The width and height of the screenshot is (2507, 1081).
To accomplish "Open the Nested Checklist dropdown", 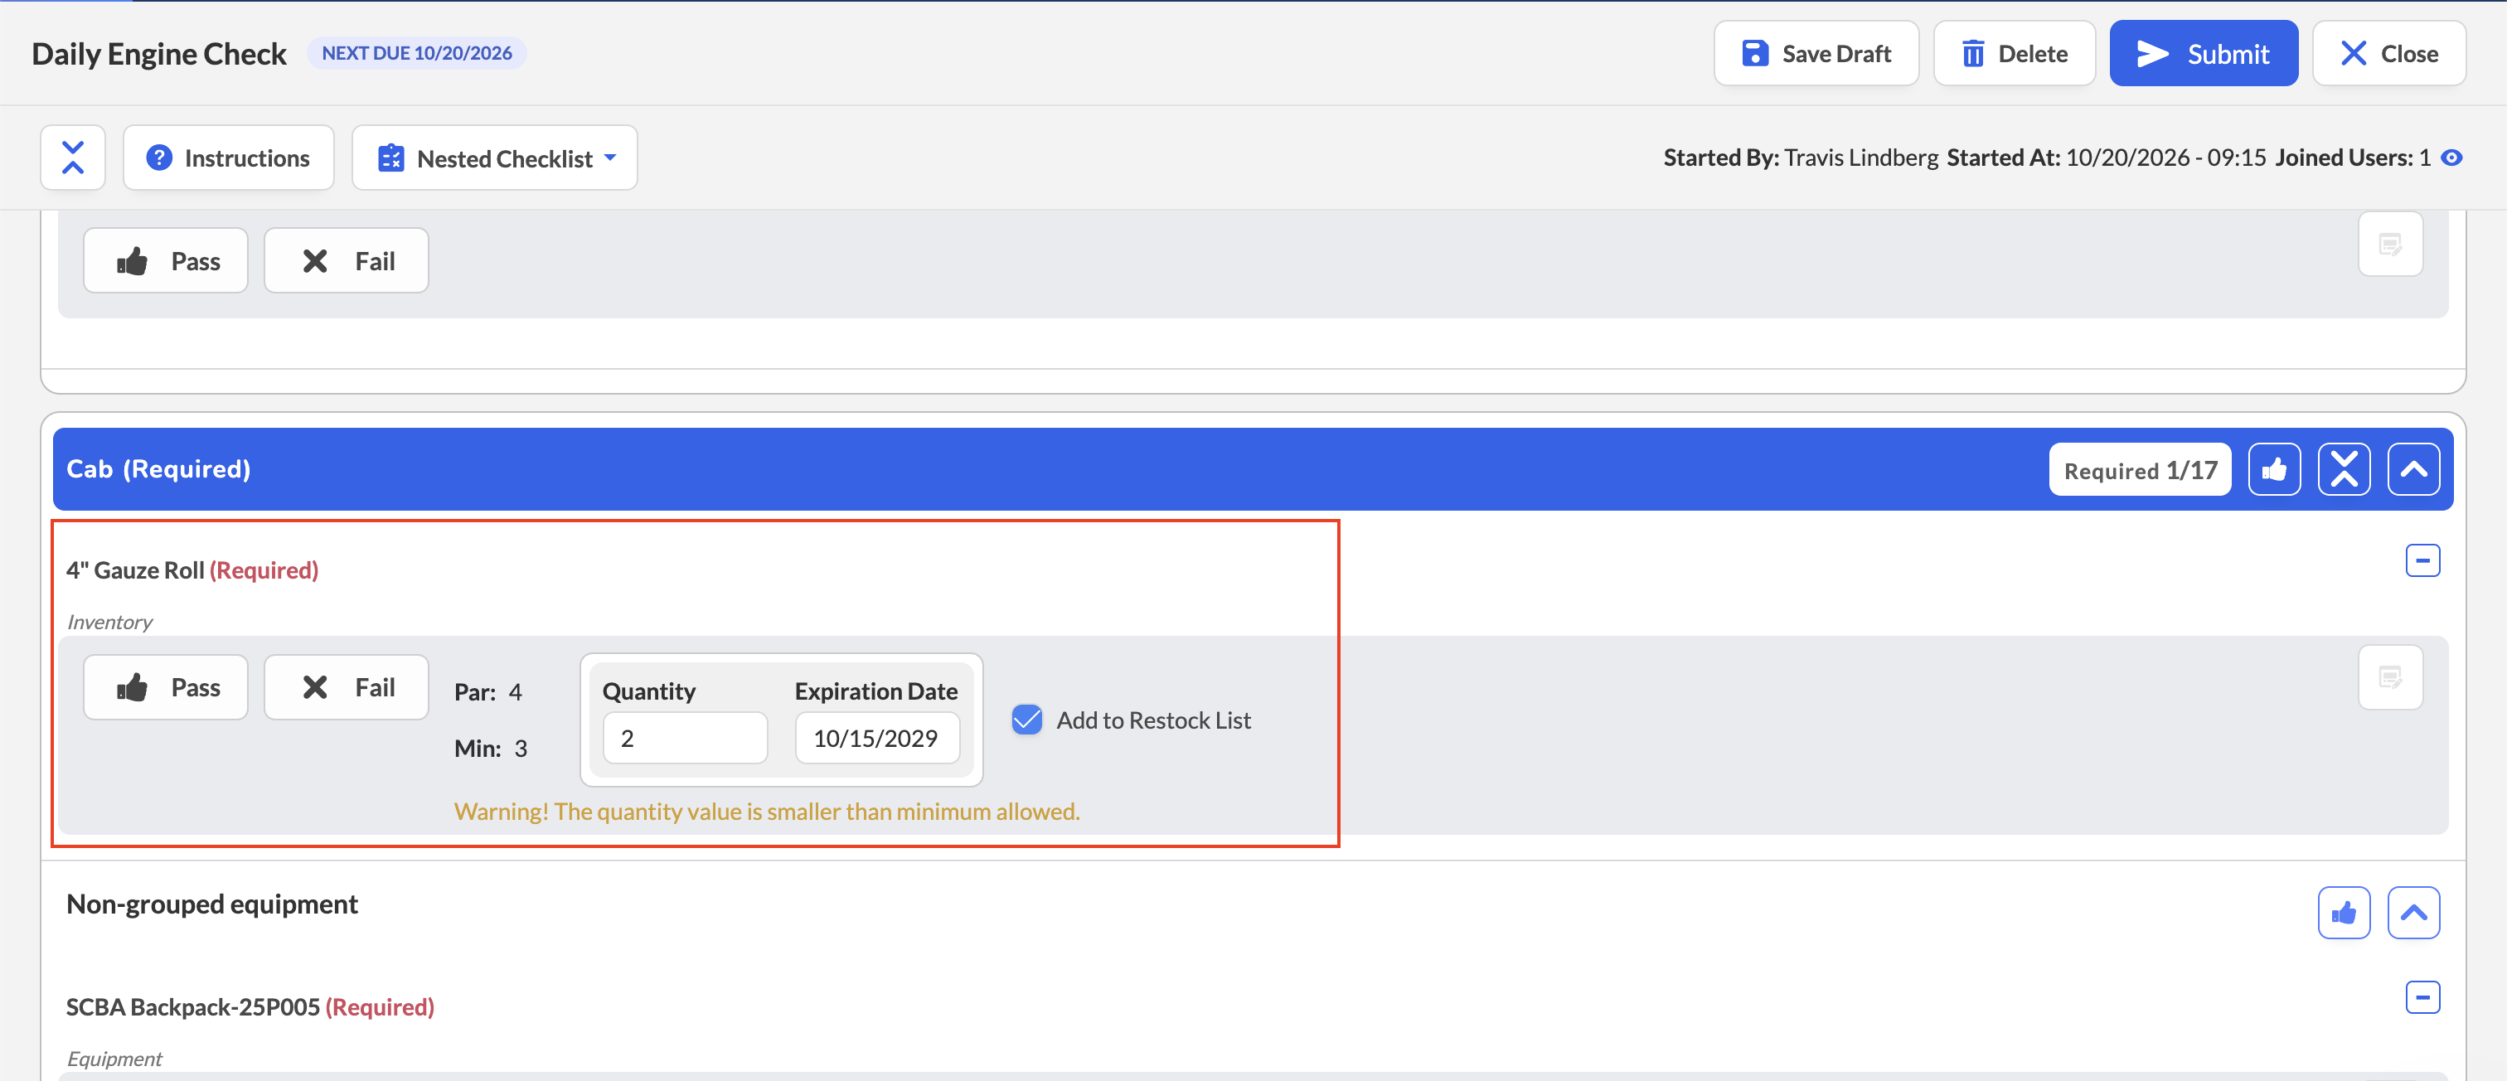I will click(x=494, y=158).
